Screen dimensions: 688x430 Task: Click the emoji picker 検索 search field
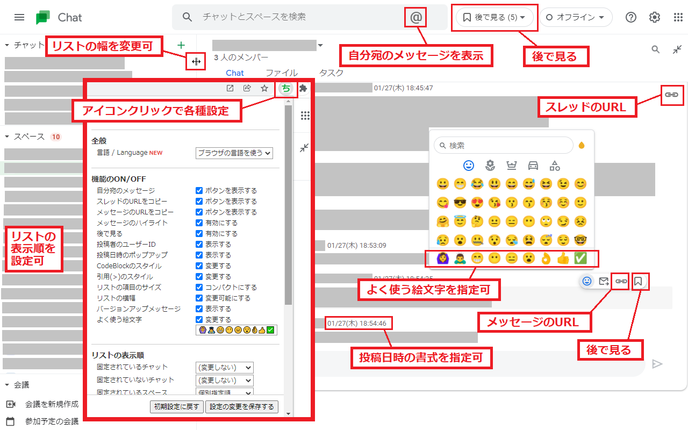point(503,145)
